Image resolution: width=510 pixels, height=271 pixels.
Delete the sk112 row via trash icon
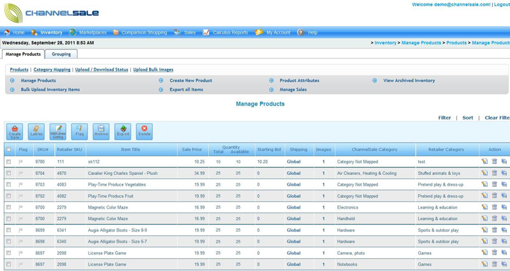(495, 162)
